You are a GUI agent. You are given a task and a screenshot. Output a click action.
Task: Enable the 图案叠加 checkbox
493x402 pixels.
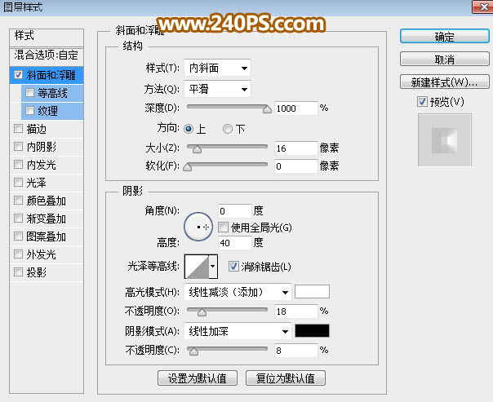point(18,236)
